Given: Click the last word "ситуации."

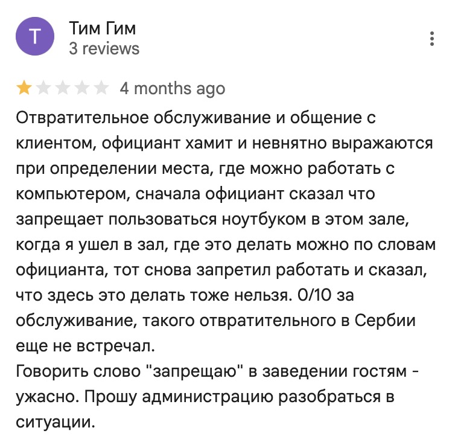Looking at the screenshot, I should pyautogui.click(x=56, y=423).
